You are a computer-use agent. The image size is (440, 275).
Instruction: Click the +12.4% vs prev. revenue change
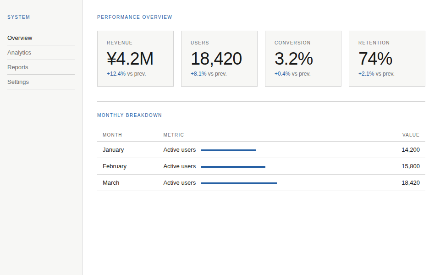tap(126, 74)
